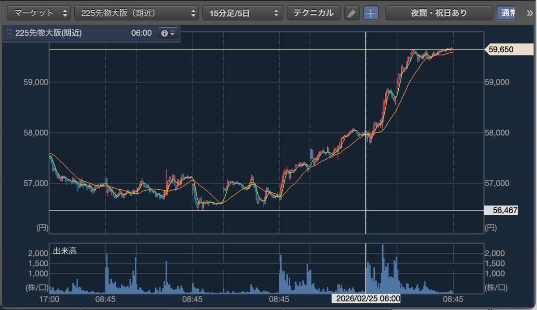Screen dimensions: 537x310
Task: Click the 夜間・祝日あり button
Action: [439, 13]
